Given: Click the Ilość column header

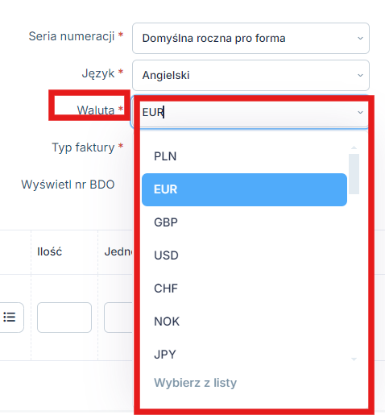Looking at the screenshot, I should 49,252.
